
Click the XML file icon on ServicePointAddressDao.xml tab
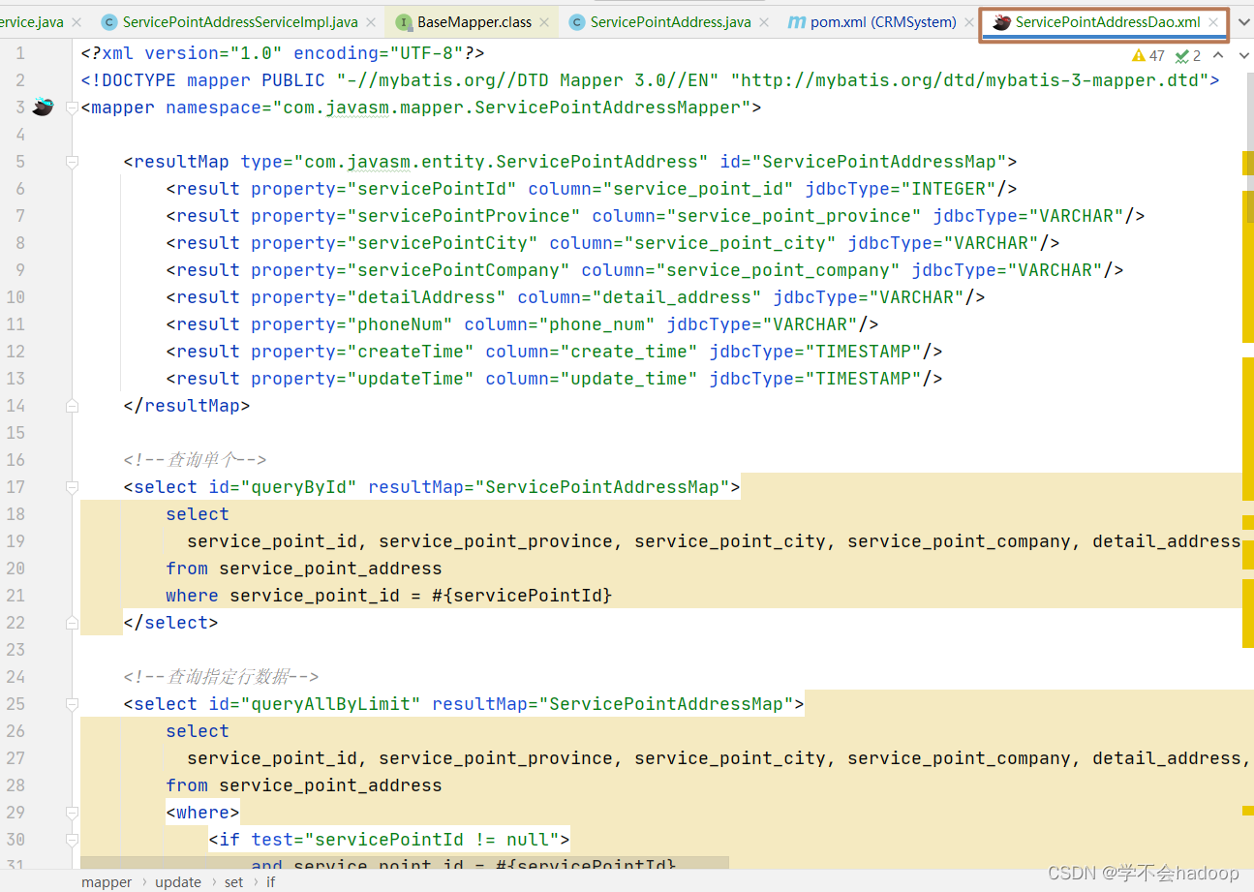click(x=1000, y=20)
